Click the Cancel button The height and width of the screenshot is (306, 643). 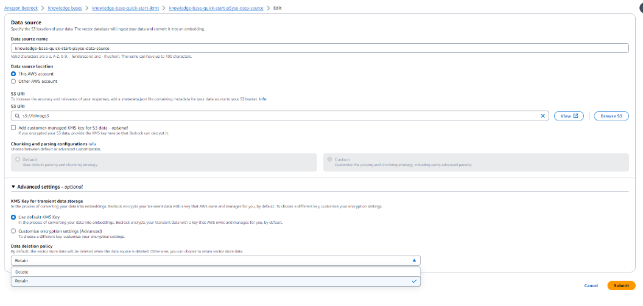(591, 285)
